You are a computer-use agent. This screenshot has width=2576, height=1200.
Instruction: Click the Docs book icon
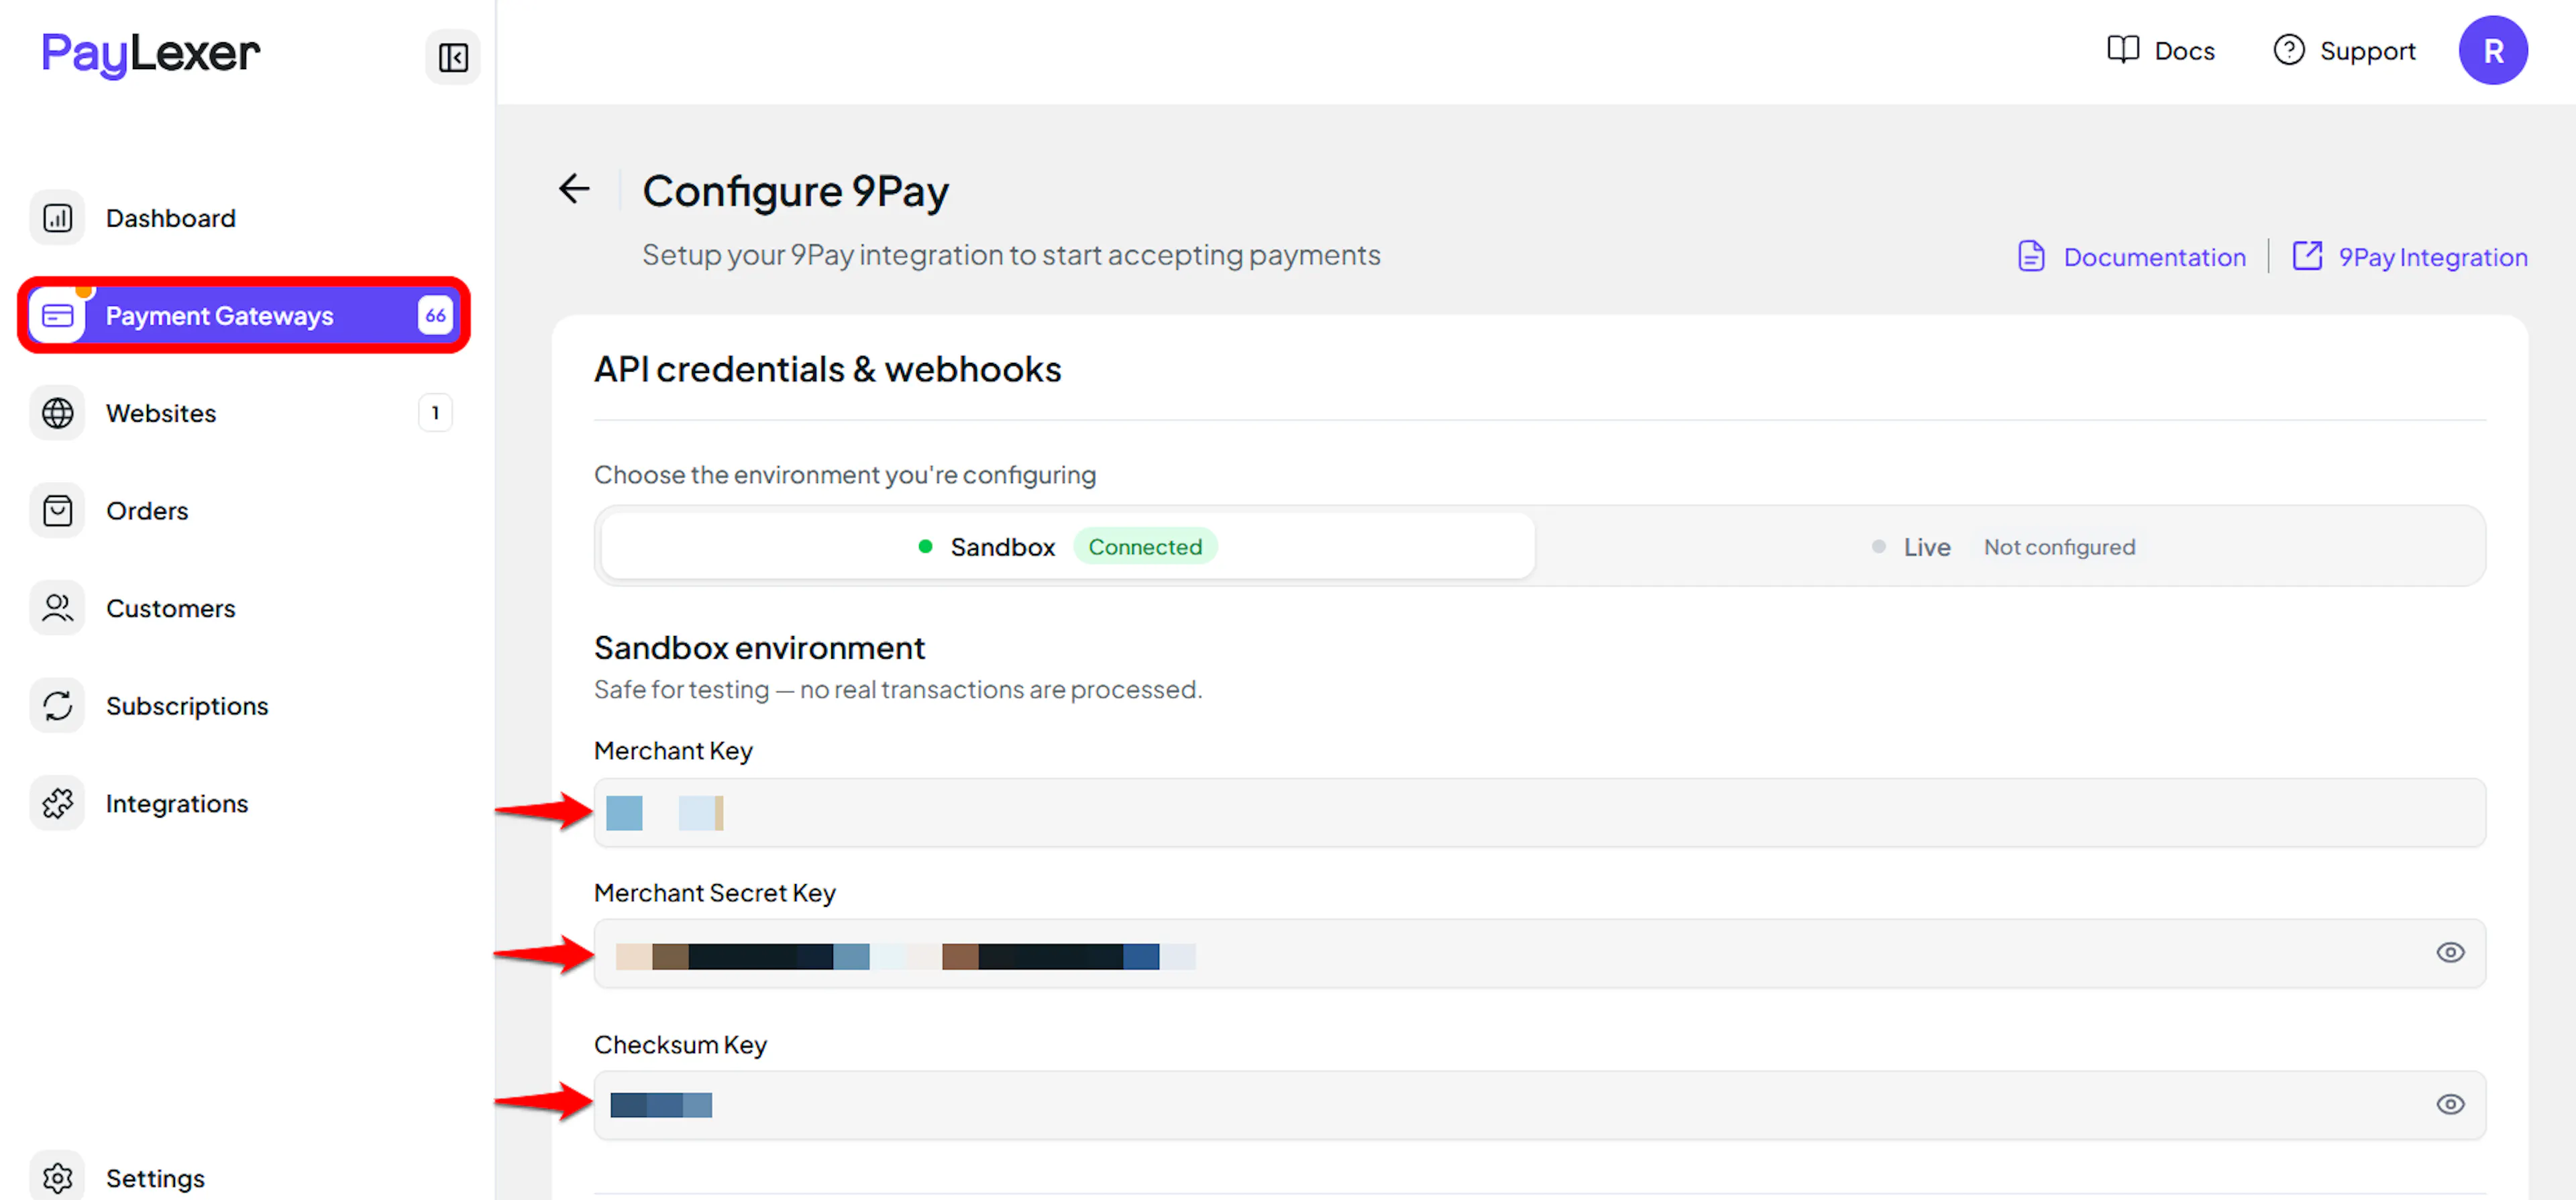tap(2122, 50)
